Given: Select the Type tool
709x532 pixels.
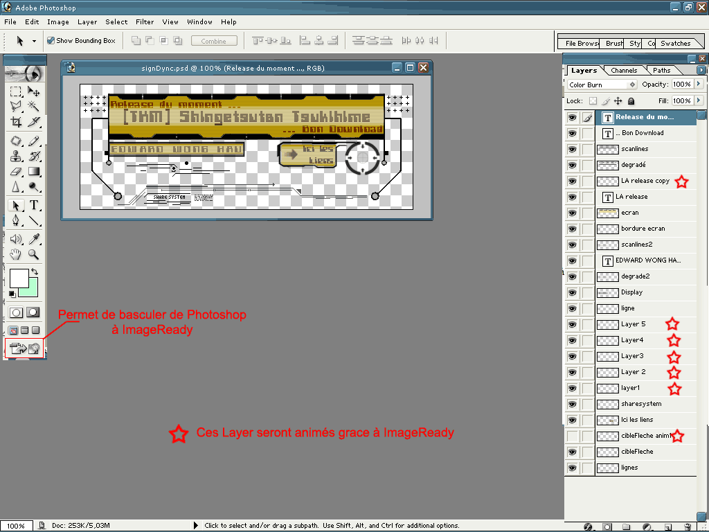Looking at the screenshot, I should point(33,205).
